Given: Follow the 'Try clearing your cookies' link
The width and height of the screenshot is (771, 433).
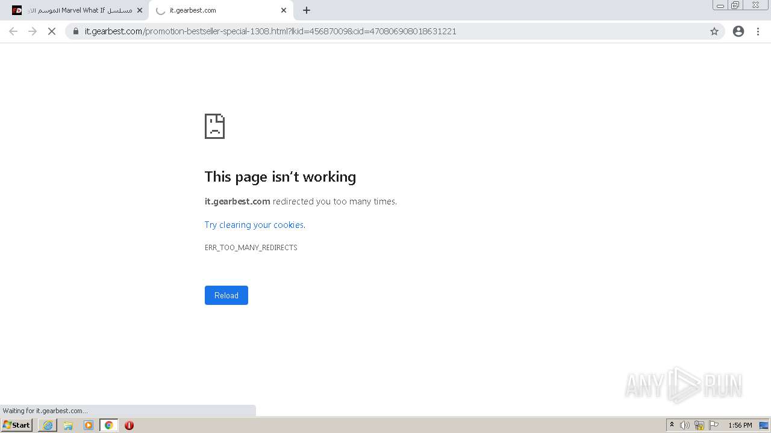Looking at the screenshot, I should (254, 225).
